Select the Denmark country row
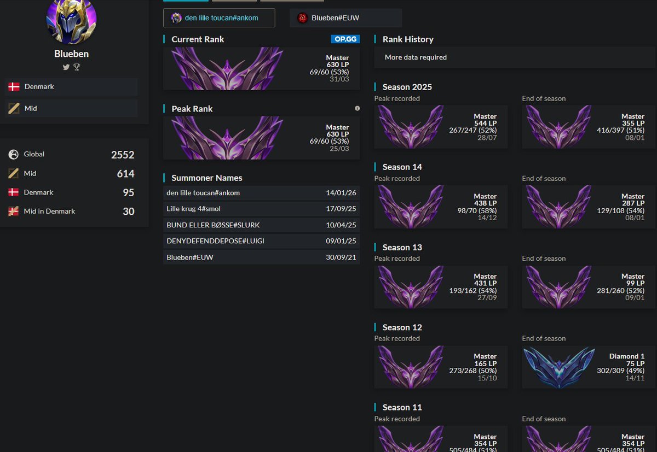657x452 pixels. (x=71, y=87)
